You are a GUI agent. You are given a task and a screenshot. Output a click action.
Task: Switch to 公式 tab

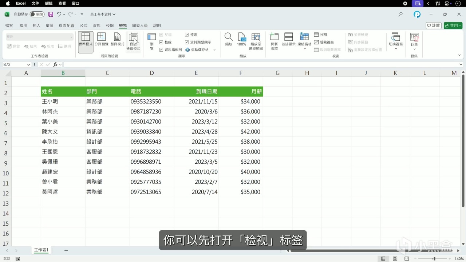84,25
